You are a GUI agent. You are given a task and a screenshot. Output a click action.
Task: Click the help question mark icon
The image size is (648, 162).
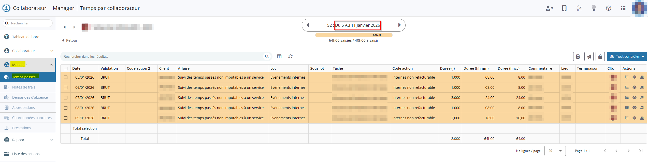(608, 8)
